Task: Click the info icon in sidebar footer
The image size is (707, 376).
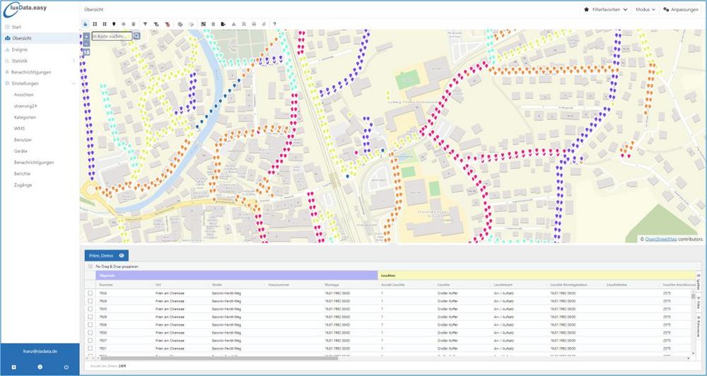Action: click(x=40, y=367)
